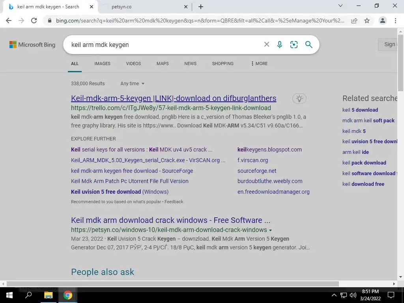Image resolution: width=404 pixels, height=303 pixels.
Task: Open the notification center icon
Action: pyautogui.click(x=391, y=295)
